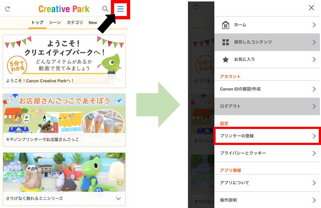
Task: Click キヤノンプリンターでお店屋さんごっこ caption
Action: [x=42, y=140]
